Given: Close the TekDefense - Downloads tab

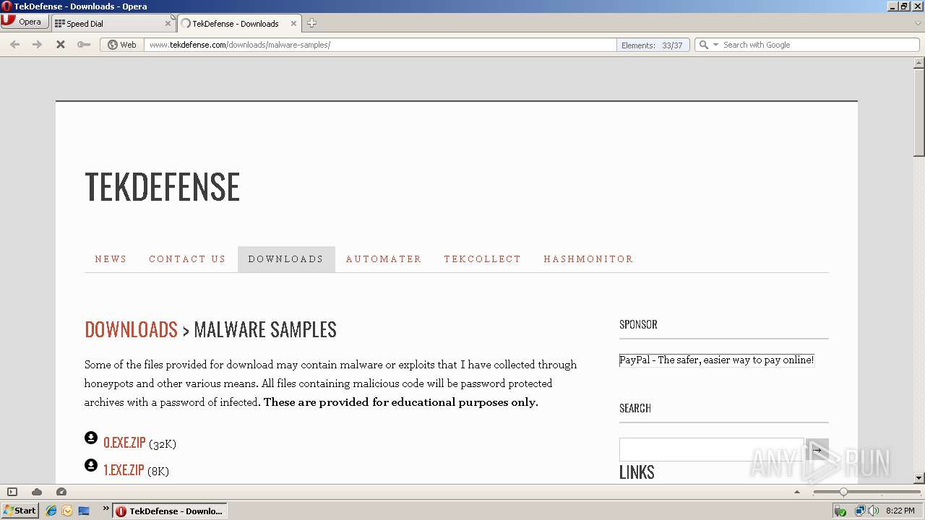Looking at the screenshot, I should point(293,23).
